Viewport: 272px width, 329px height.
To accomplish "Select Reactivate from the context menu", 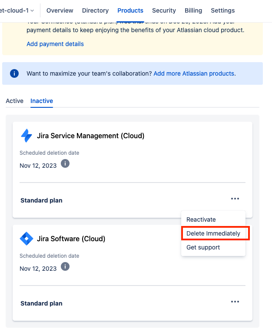I will (x=201, y=219).
